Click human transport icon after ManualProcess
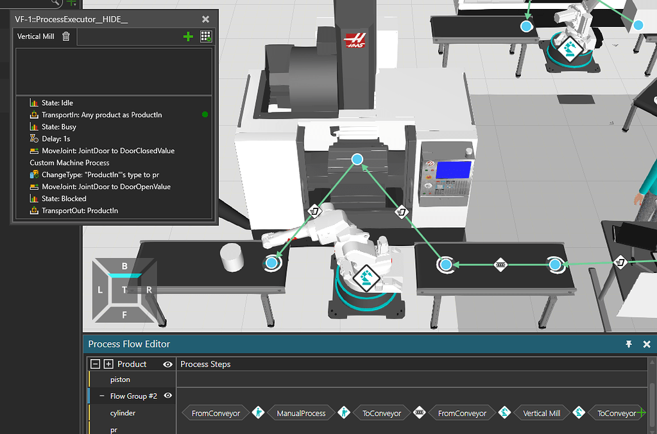This screenshot has width=657, height=434. tap(344, 413)
